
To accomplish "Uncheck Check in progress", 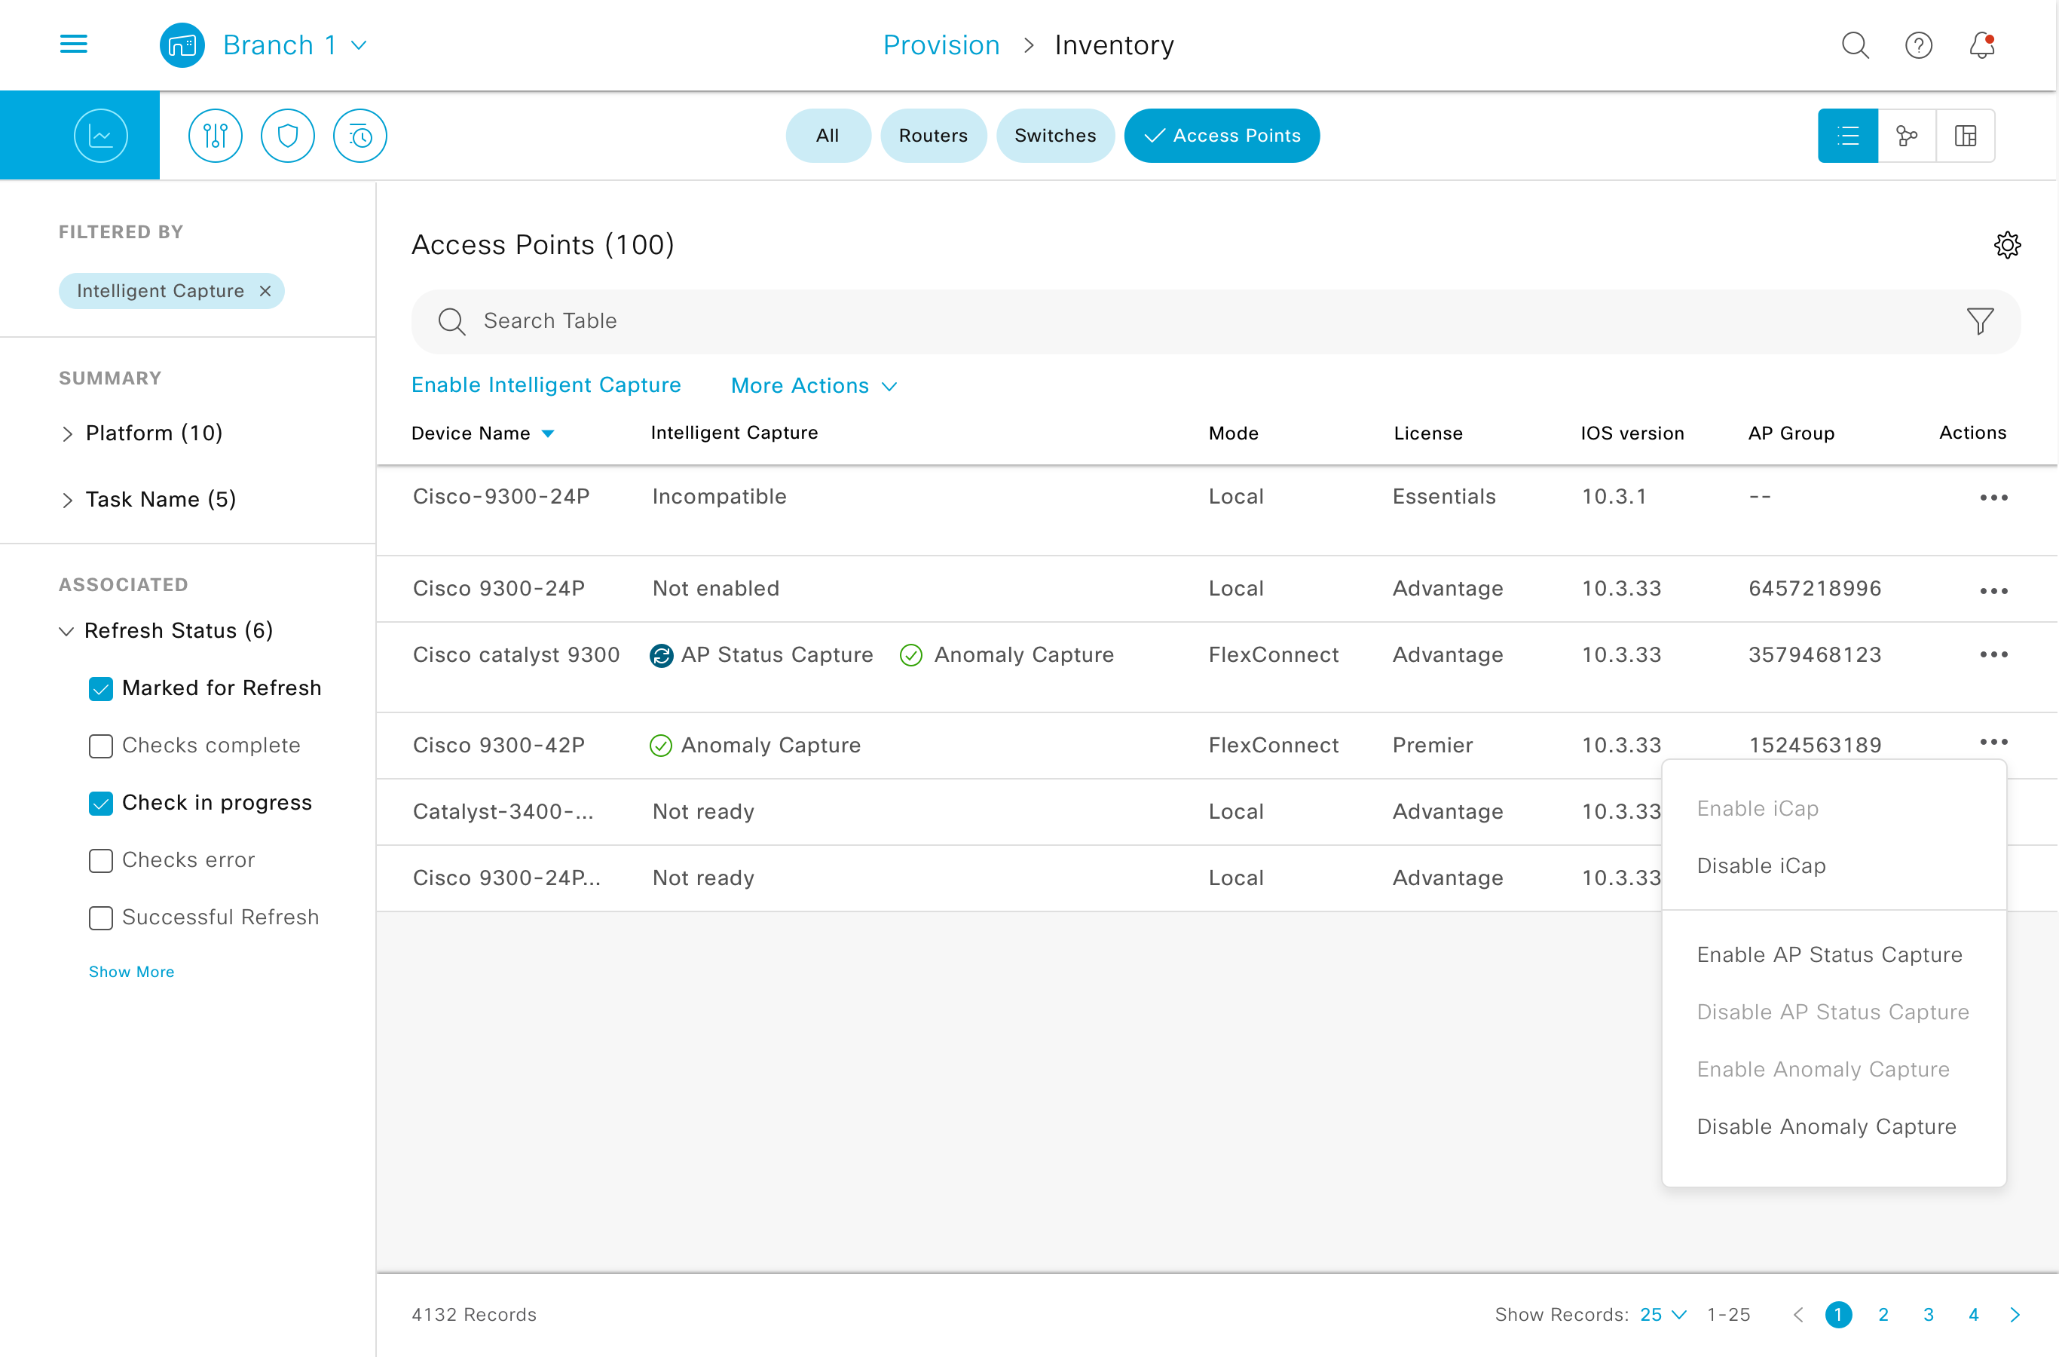I will coord(100,803).
